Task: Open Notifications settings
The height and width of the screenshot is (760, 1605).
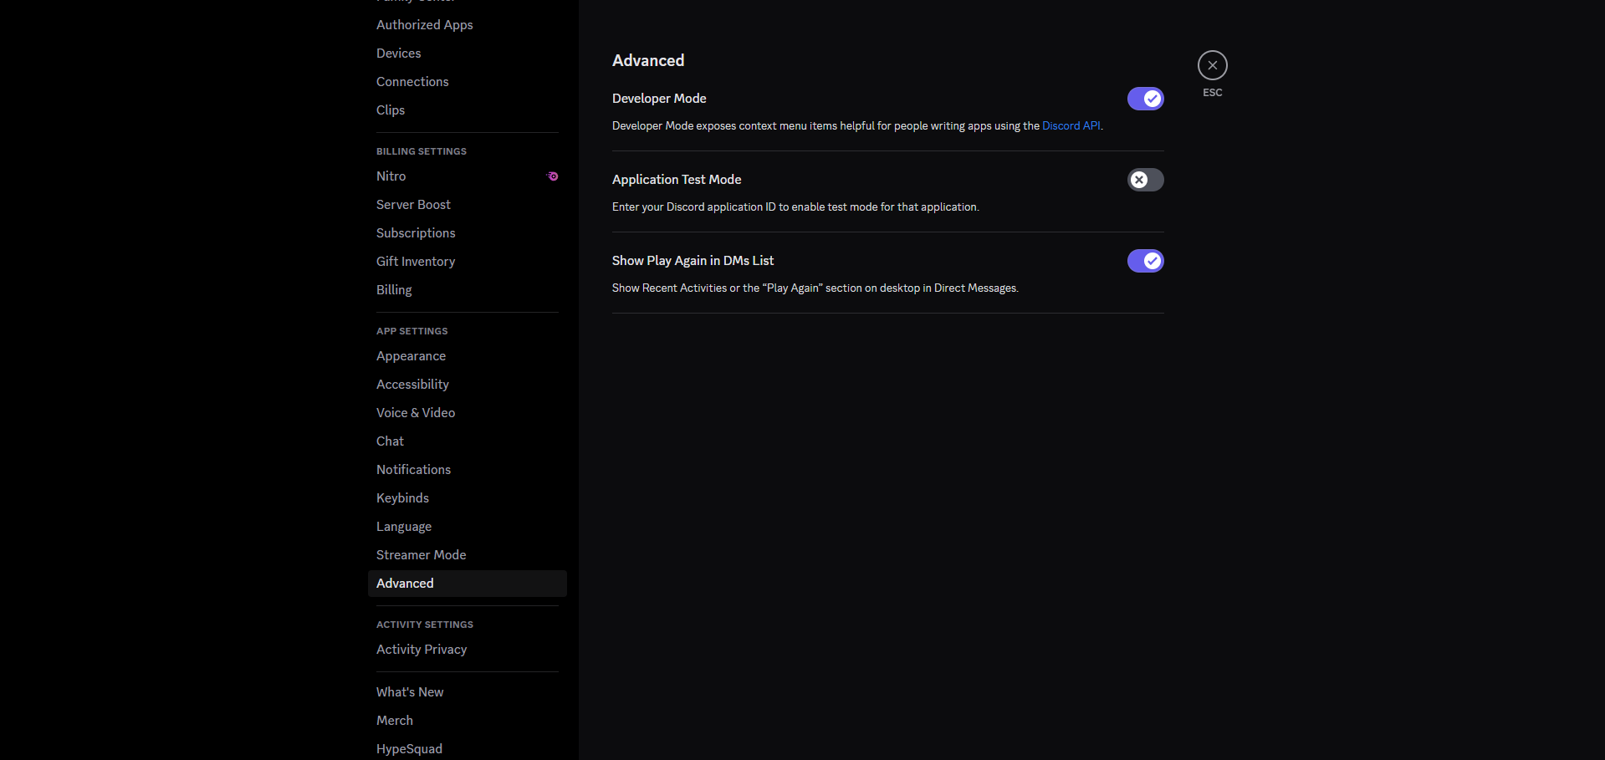Action: click(x=467, y=470)
